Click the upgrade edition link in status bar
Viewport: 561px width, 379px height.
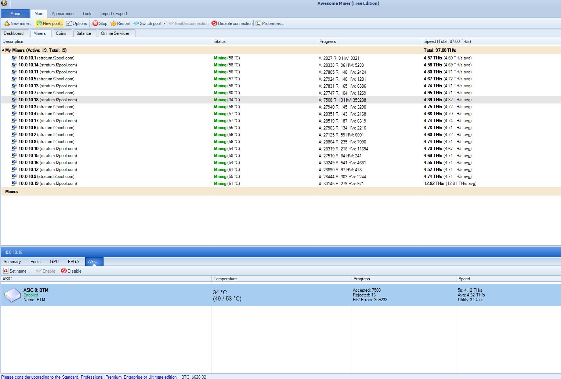(x=89, y=377)
